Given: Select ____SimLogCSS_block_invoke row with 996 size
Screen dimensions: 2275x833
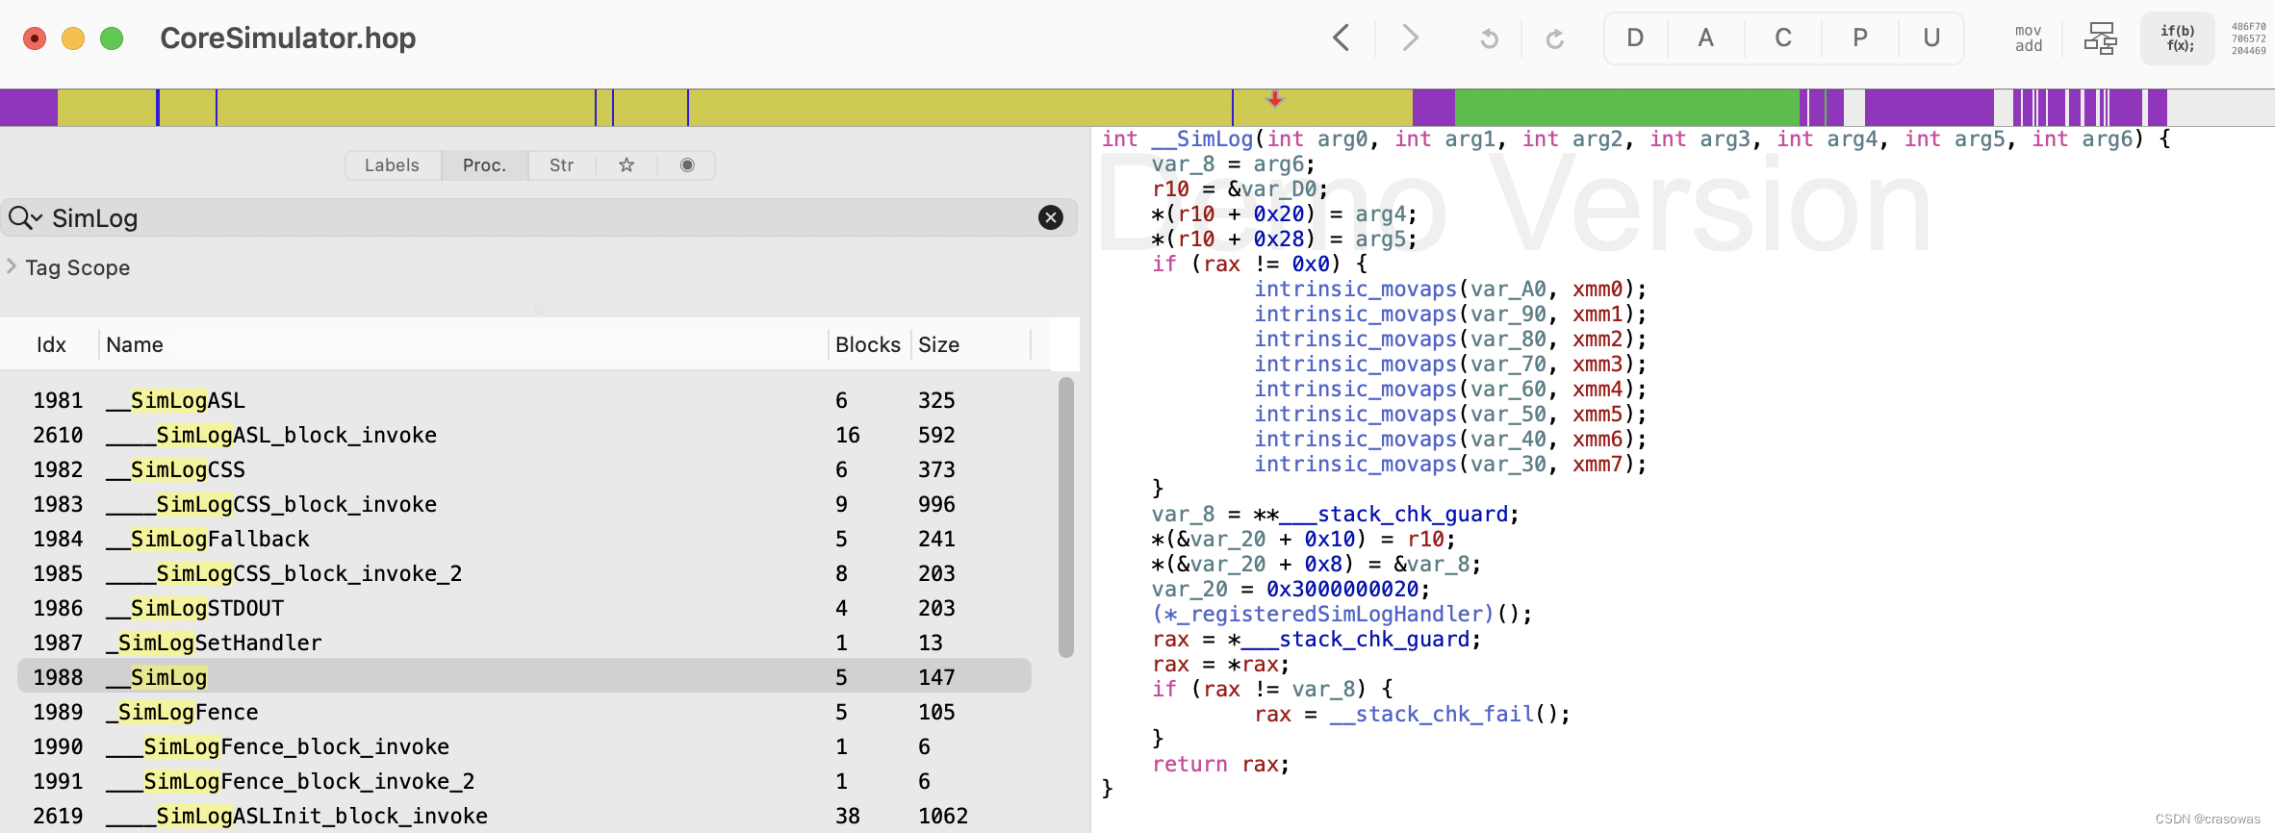Looking at the screenshot, I should click(524, 504).
